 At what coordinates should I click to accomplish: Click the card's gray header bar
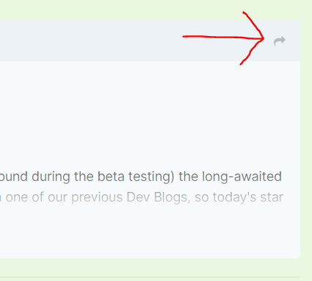click(150, 40)
